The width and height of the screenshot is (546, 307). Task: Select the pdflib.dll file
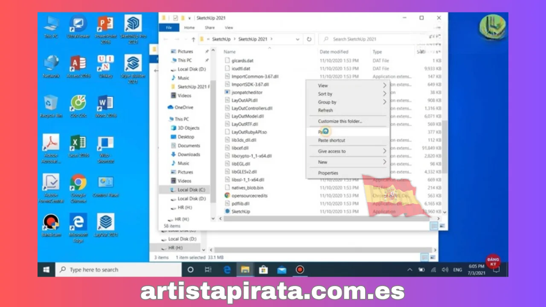point(240,203)
